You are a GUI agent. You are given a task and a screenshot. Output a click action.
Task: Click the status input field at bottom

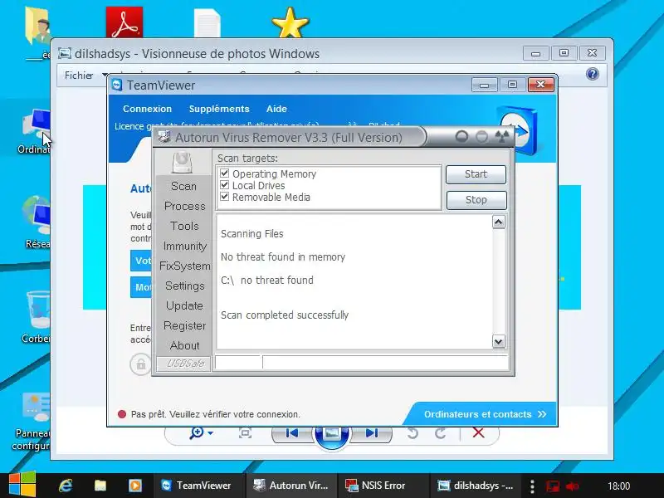385,363
